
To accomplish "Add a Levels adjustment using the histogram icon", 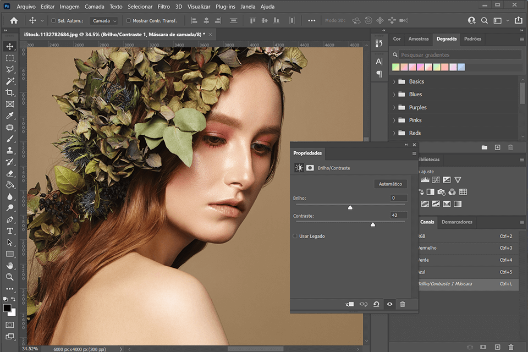I will 424,180.
